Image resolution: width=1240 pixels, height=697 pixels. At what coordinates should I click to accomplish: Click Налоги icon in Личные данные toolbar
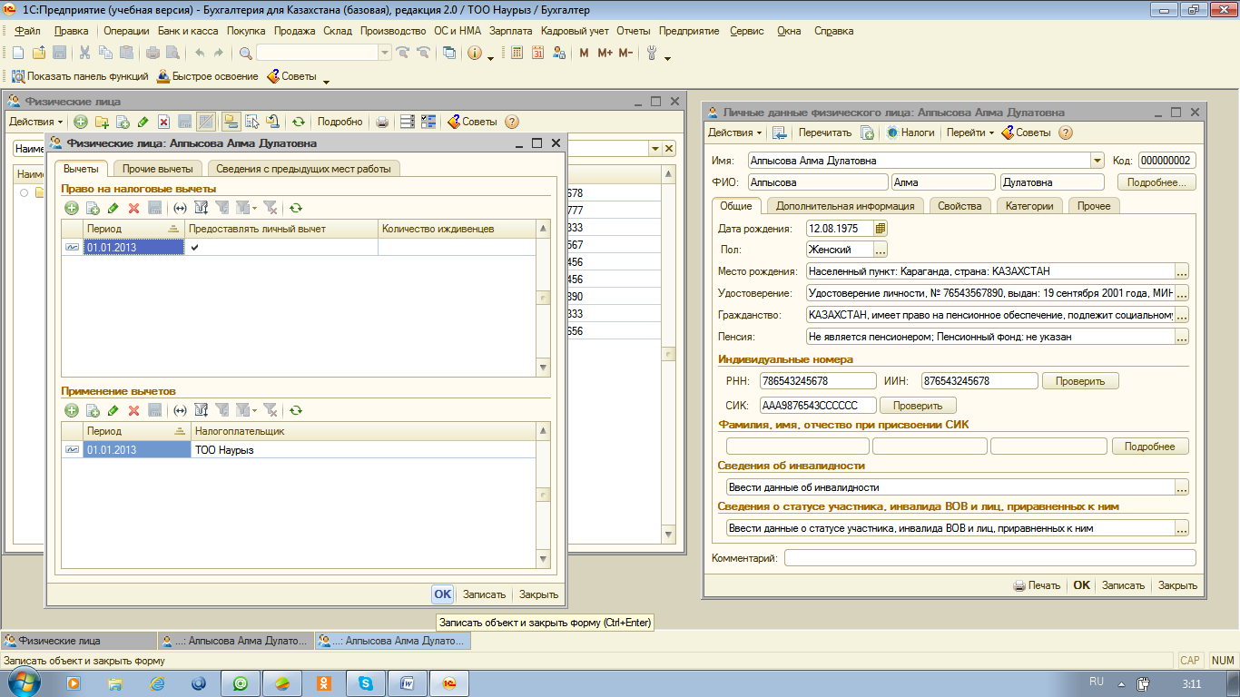(910, 133)
